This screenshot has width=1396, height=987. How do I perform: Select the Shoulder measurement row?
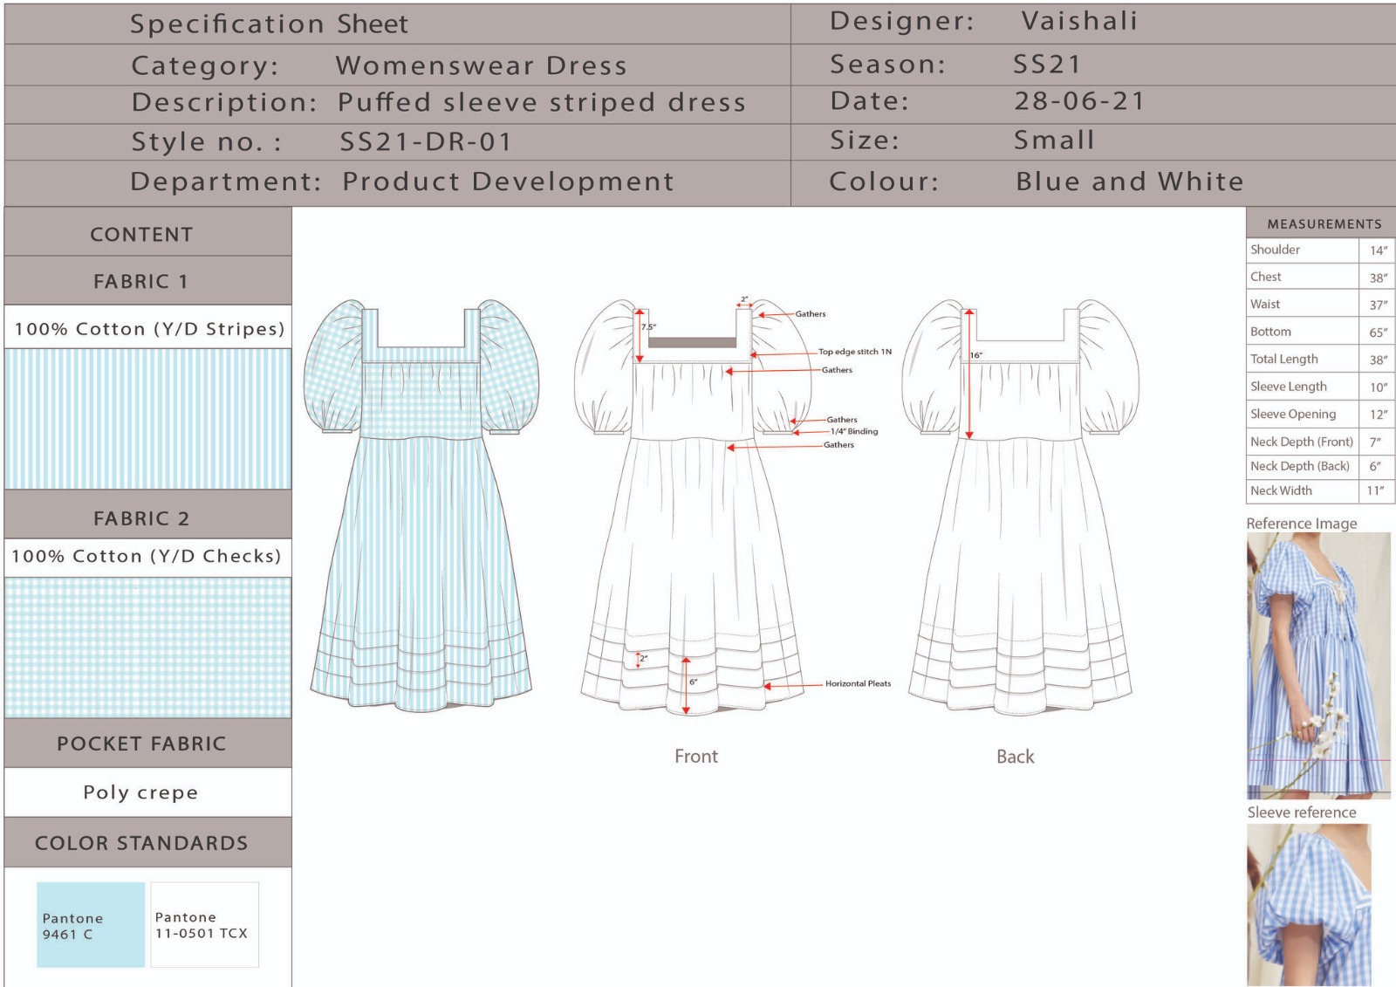click(1319, 250)
